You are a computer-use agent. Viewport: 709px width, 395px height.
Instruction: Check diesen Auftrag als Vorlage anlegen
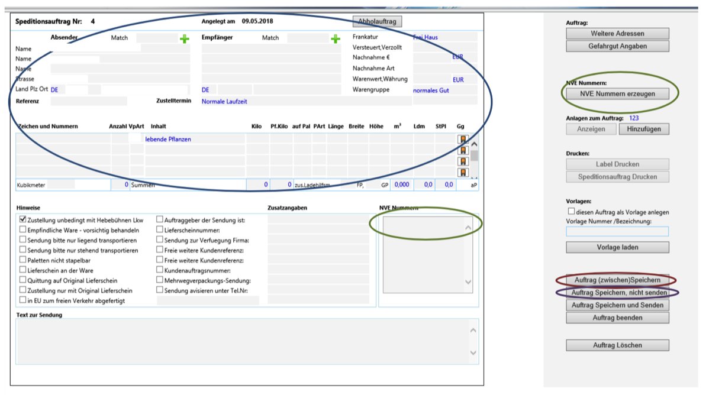tap(571, 212)
